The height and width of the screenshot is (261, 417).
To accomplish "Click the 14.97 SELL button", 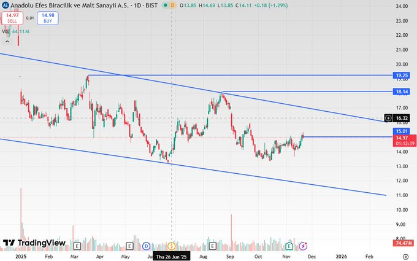I will point(12,18).
